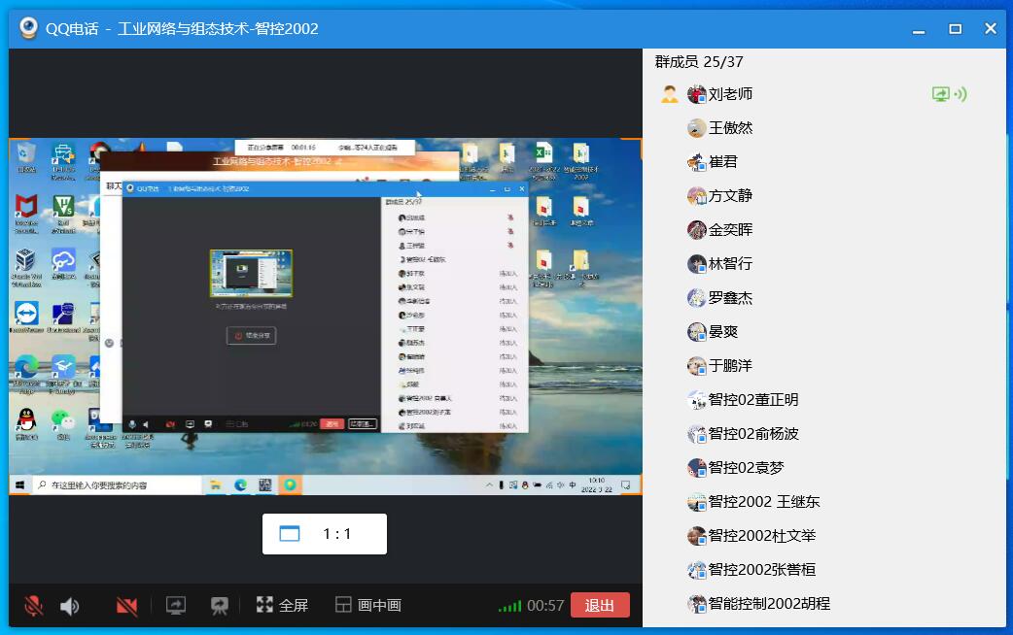1013x635 pixels.
Task: Switch to 全屏 fullscreen mode
Action: coord(282,605)
